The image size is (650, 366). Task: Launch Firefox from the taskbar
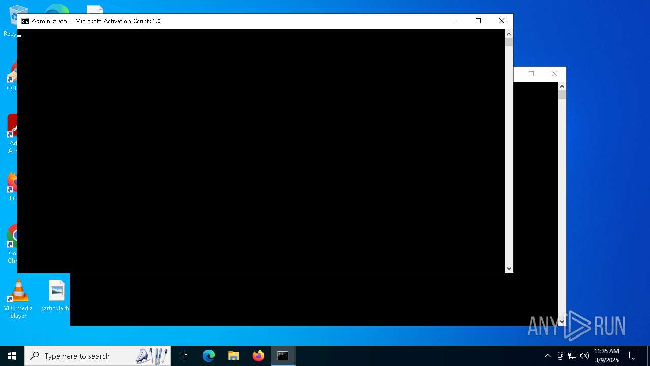[x=258, y=356]
